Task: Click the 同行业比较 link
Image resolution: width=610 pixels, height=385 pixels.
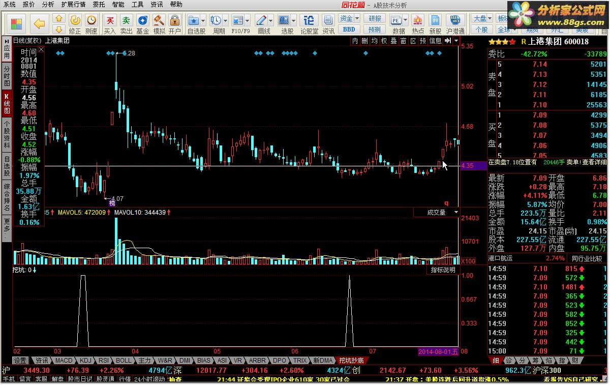Action: tap(588, 258)
